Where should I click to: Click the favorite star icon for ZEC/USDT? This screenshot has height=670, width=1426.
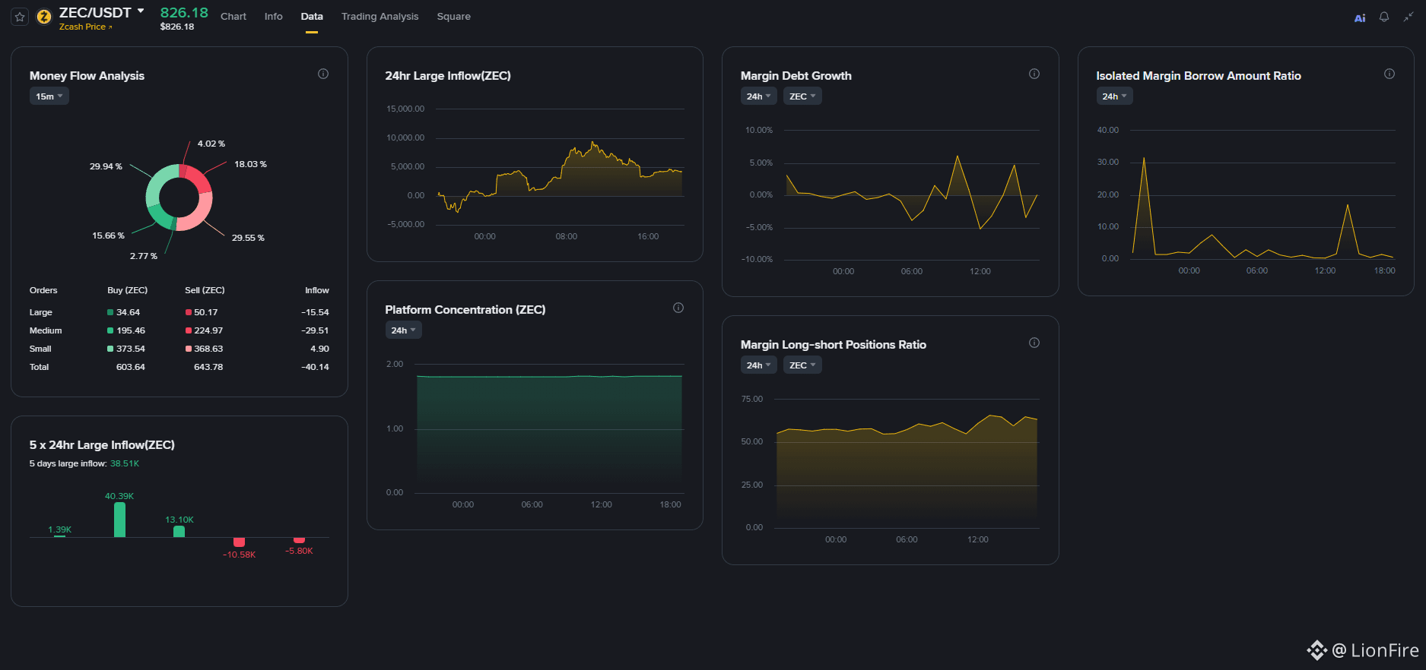tap(20, 17)
